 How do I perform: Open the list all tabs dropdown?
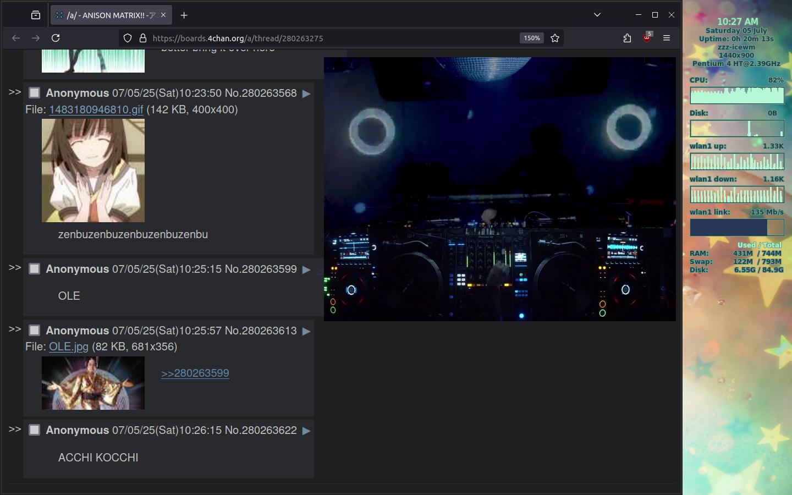(597, 15)
